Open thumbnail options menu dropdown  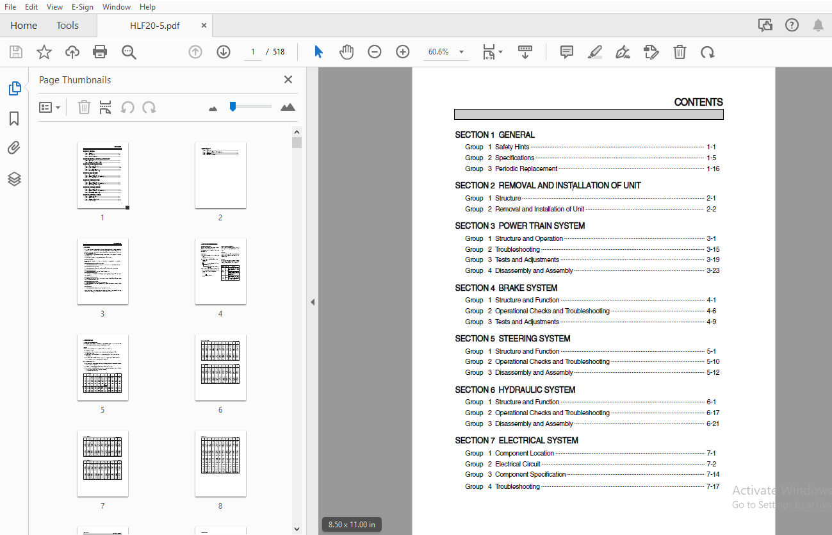pos(50,108)
